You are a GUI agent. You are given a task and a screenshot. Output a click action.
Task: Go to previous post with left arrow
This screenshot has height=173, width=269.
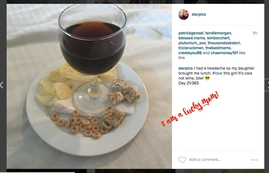2,85
